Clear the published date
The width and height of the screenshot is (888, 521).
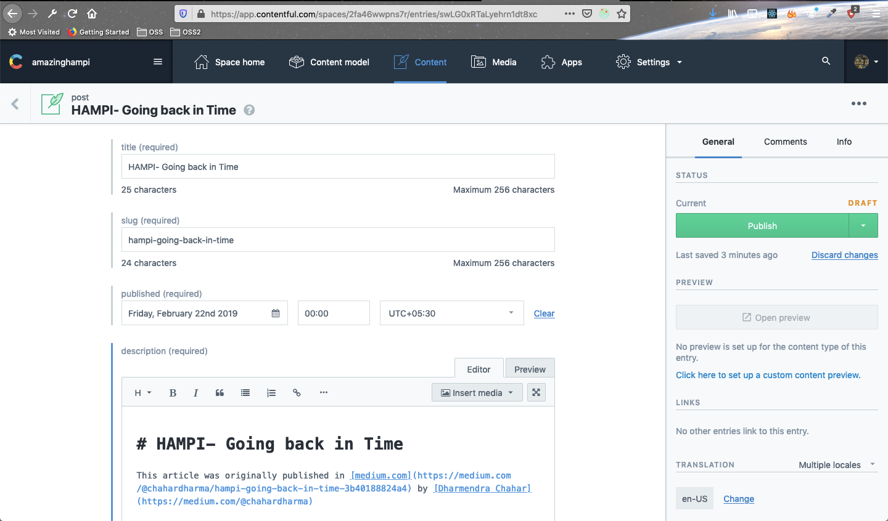(x=545, y=313)
